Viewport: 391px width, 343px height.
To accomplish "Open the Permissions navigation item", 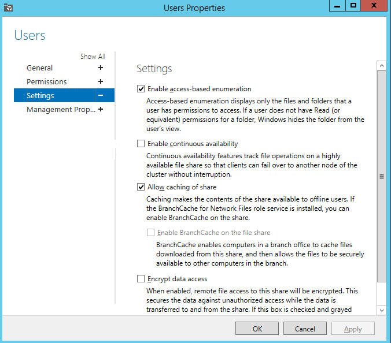I will (x=46, y=81).
